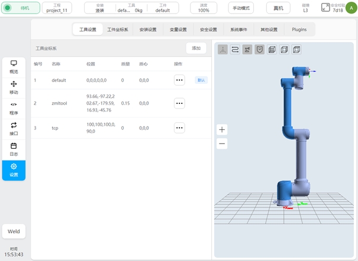This screenshot has height=261, width=358.
Task: Open more options for default tool
Action: click(x=179, y=80)
